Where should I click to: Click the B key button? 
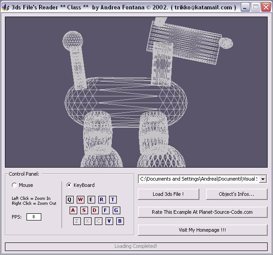[x=120, y=221]
